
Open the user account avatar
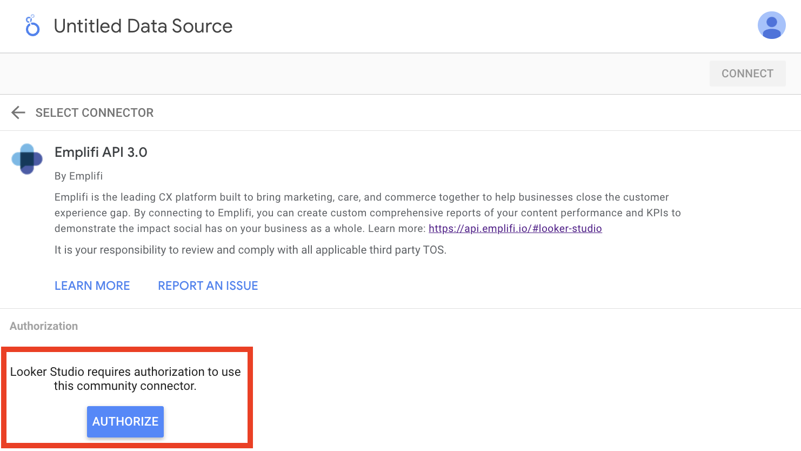(x=771, y=25)
